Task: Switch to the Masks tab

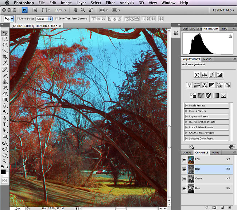Action: pos(207,59)
